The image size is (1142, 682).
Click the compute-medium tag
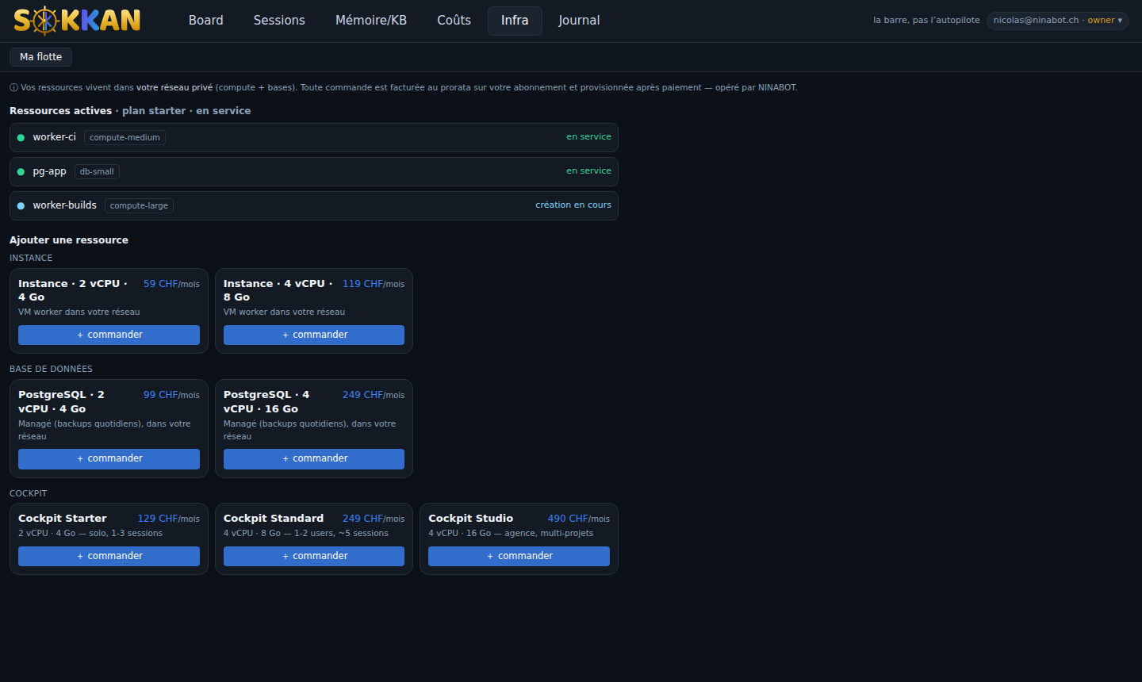[x=125, y=138]
